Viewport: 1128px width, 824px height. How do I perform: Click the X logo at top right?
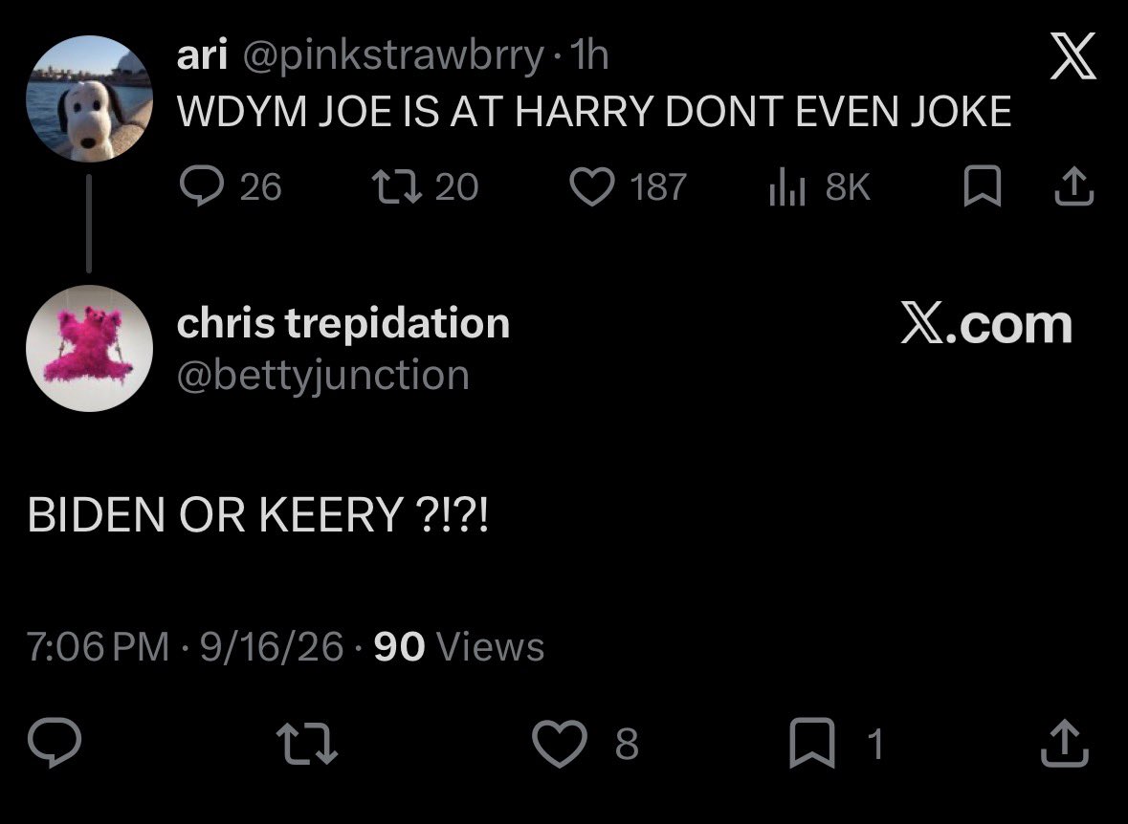[1073, 55]
